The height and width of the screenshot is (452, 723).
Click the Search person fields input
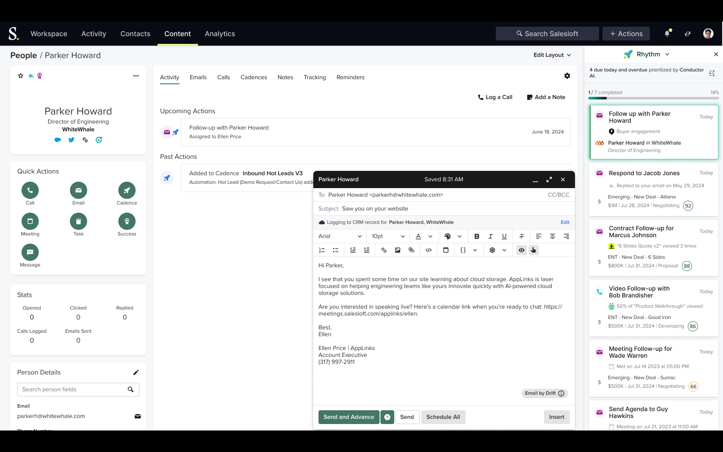tap(72, 390)
